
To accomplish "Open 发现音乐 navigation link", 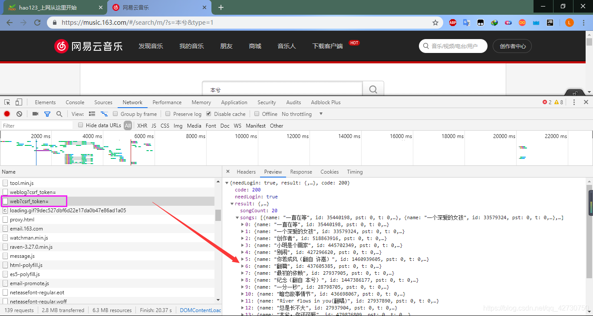I will click(x=151, y=46).
